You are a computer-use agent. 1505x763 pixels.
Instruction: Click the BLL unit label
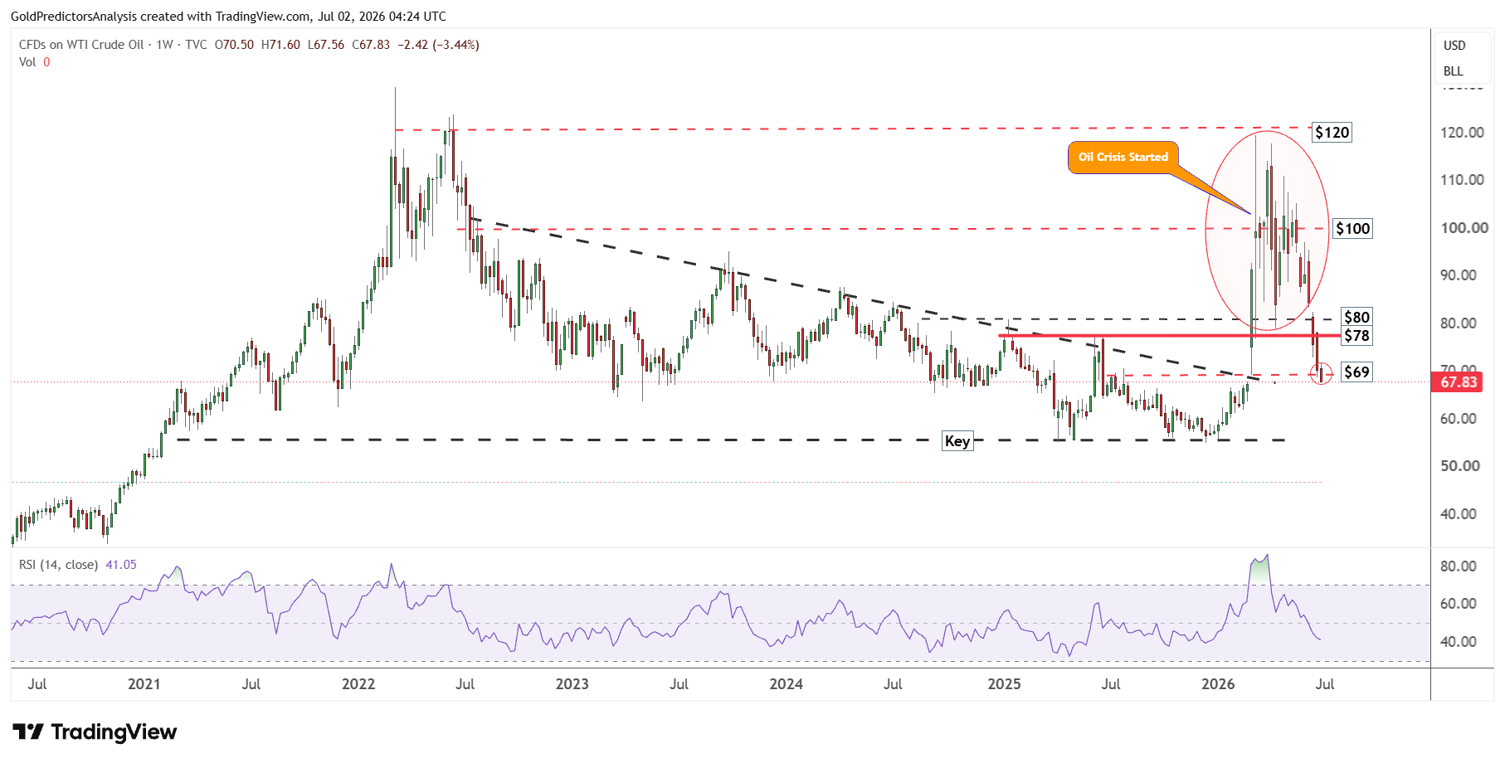1453,71
